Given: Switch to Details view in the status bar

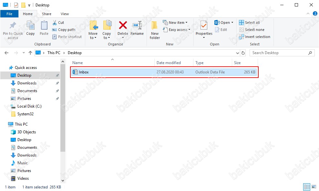Looking at the screenshot, I should pyautogui.click(x=307, y=186).
